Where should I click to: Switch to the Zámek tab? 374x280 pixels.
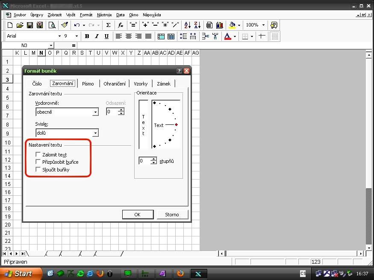164,84
